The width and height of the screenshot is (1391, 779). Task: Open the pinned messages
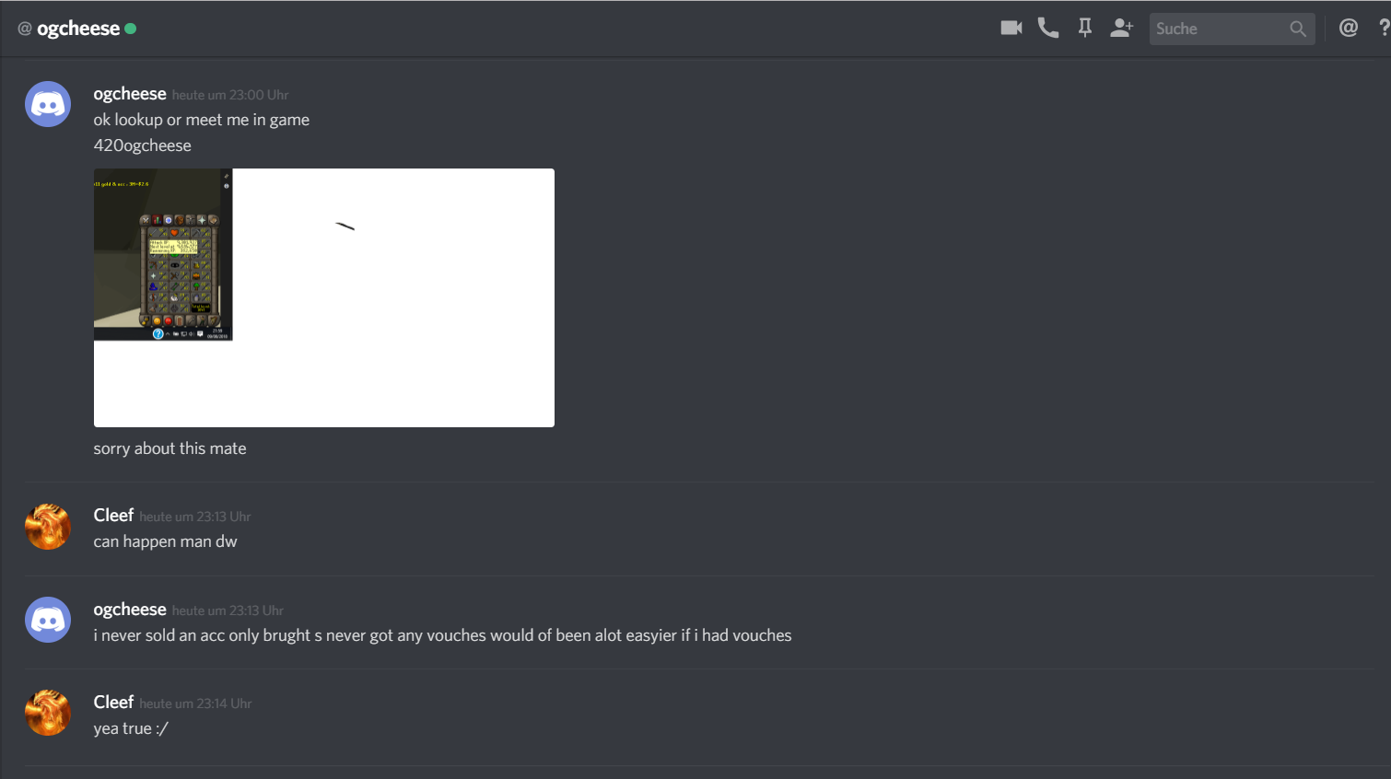(x=1085, y=28)
